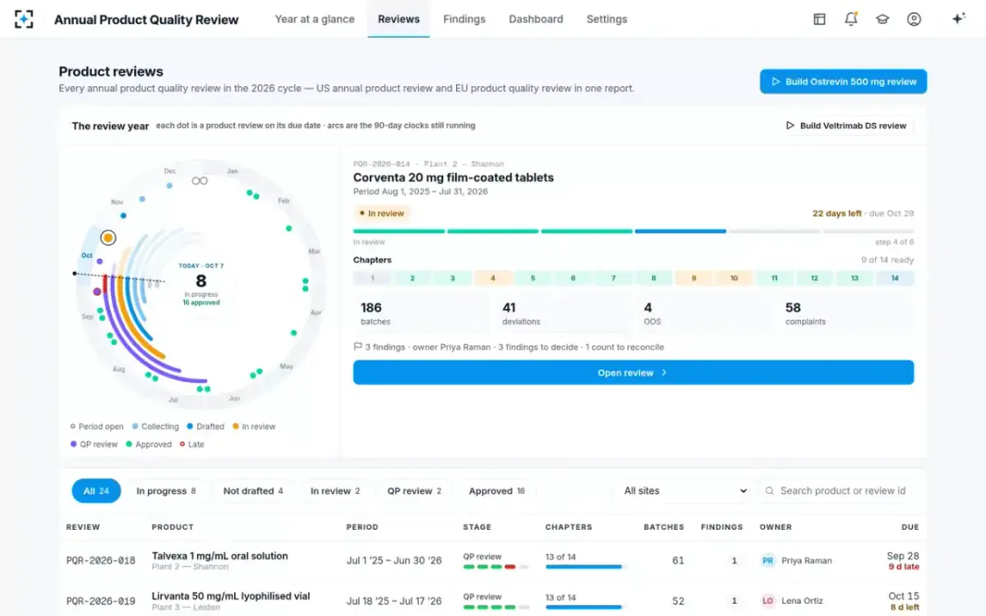
Task: Click the search magnifier icon
Action: tap(770, 491)
